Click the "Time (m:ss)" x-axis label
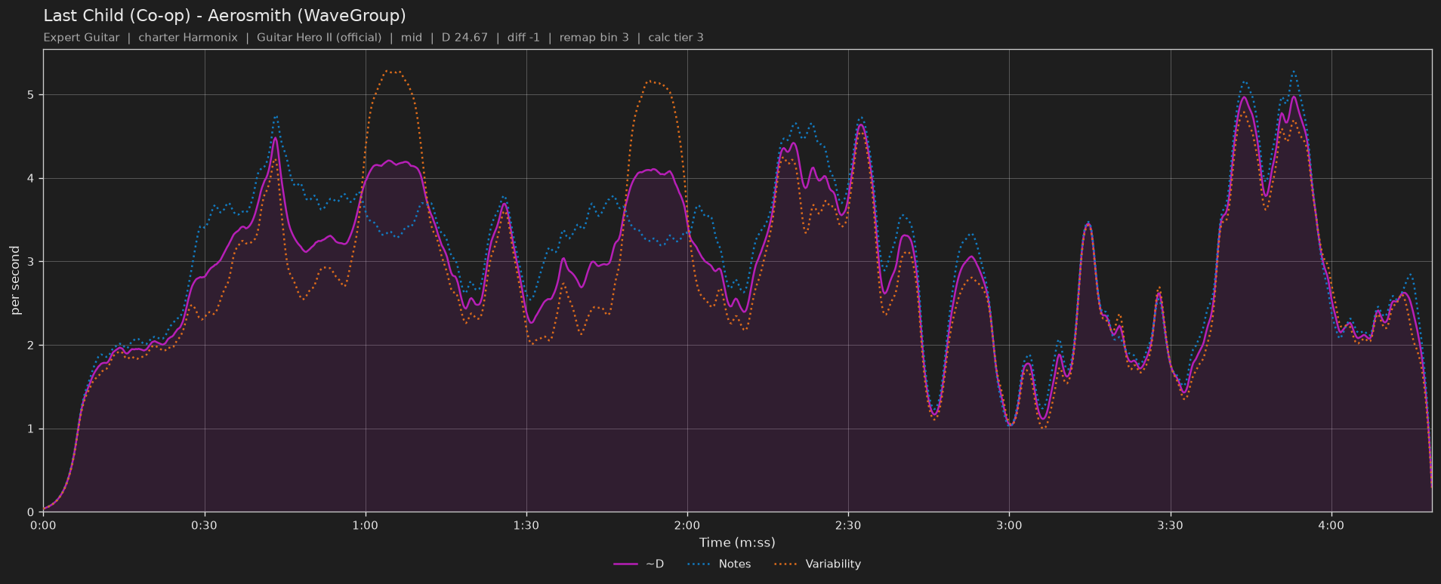Image resolution: width=1441 pixels, height=584 pixels. (737, 543)
